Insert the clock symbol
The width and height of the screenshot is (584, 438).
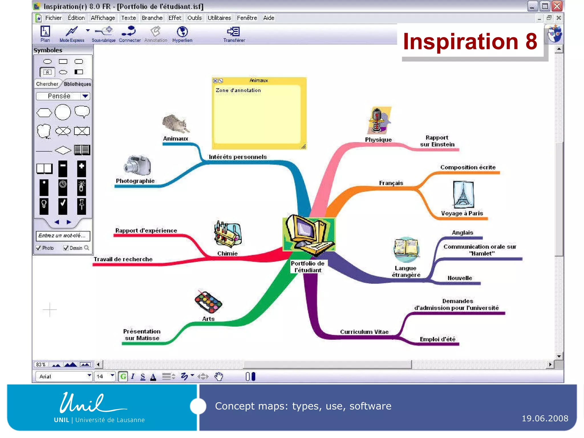(63, 187)
